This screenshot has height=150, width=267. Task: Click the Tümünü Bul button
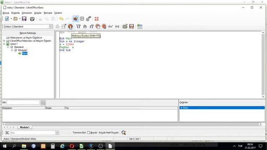pyautogui.click(x=79, y=132)
